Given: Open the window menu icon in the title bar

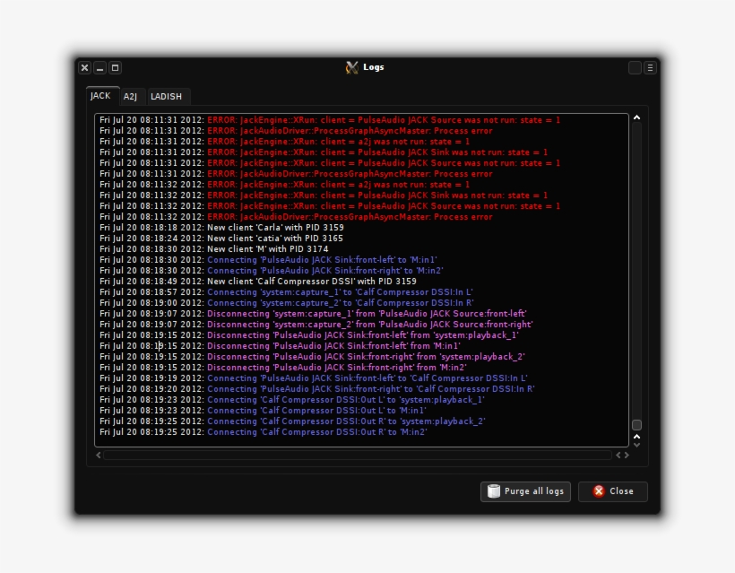Looking at the screenshot, I should click(x=650, y=67).
